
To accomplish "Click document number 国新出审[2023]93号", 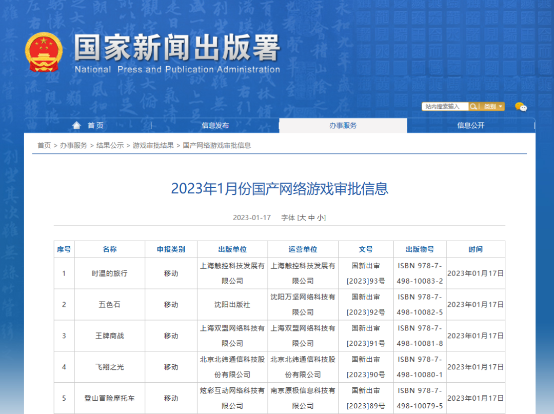I will [x=366, y=273].
